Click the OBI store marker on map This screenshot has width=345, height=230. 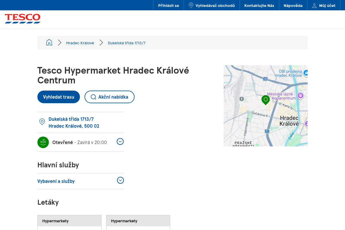pyautogui.click(x=306, y=72)
